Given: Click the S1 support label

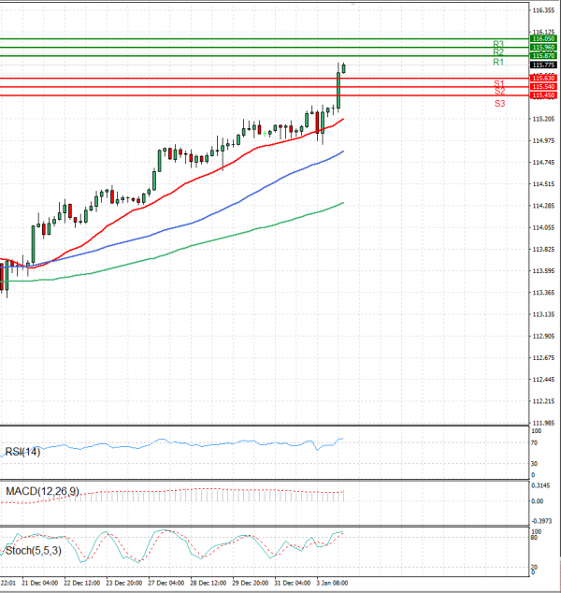Looking at the screenshot, I should (499, 83).
